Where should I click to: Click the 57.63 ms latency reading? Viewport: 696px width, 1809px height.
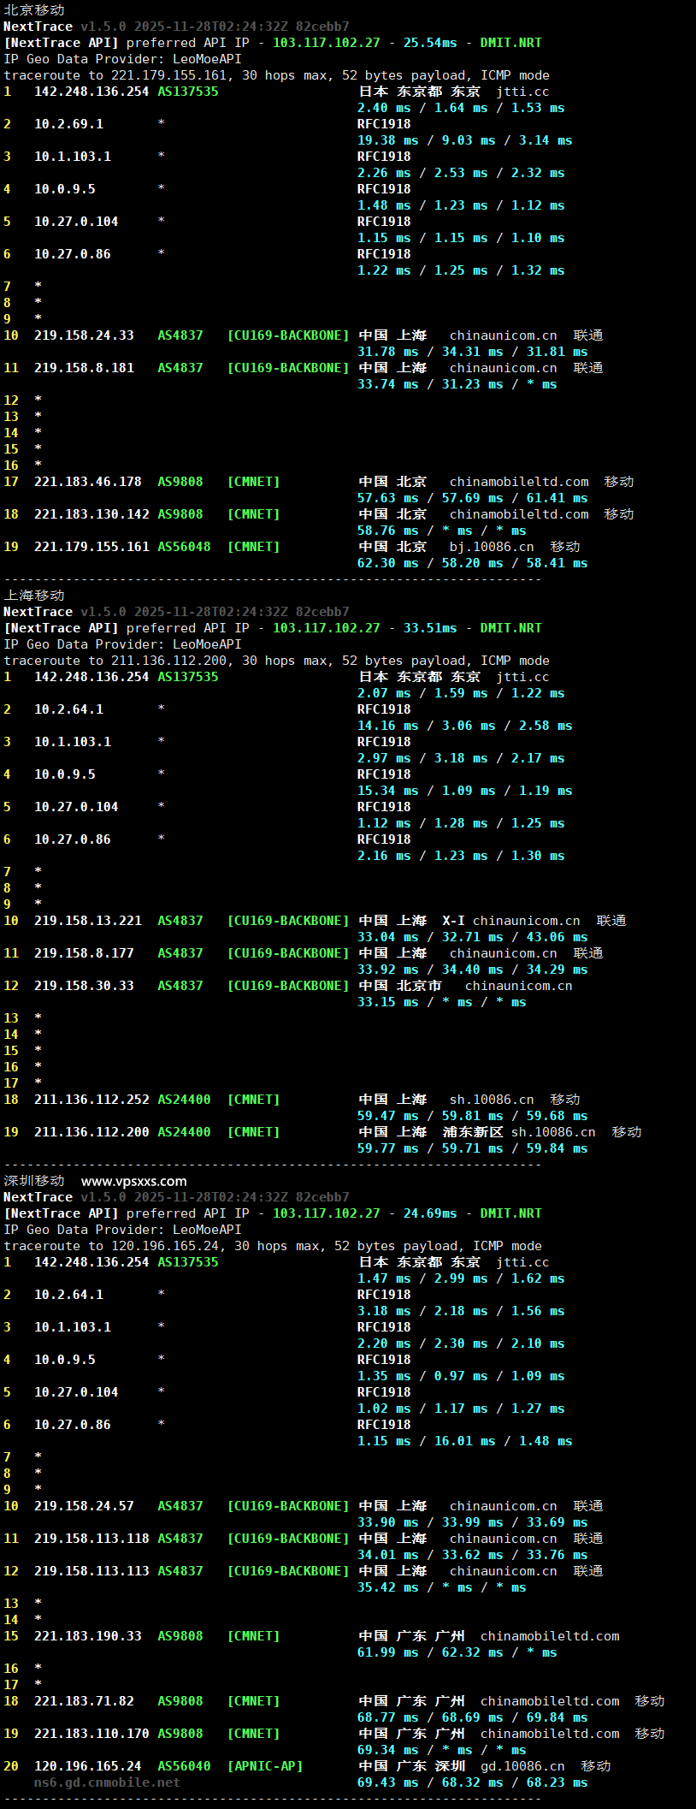388,498
